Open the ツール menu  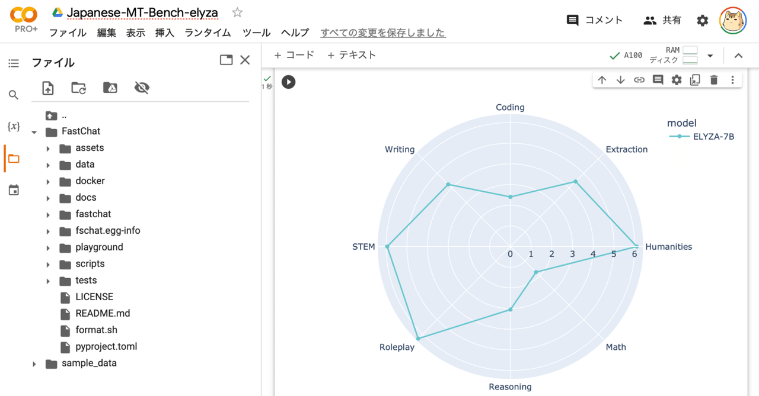[256, 33]
